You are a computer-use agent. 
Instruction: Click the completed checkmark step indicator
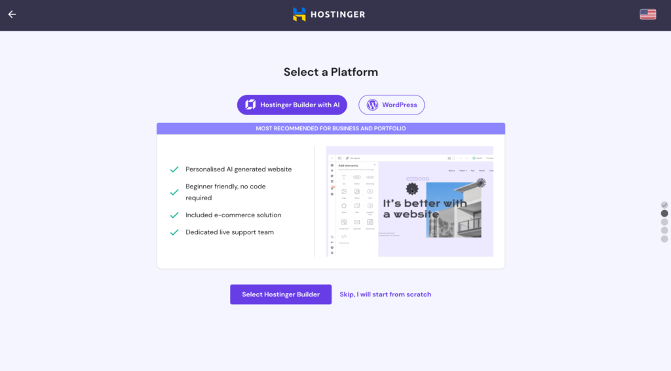coord(664,205)
